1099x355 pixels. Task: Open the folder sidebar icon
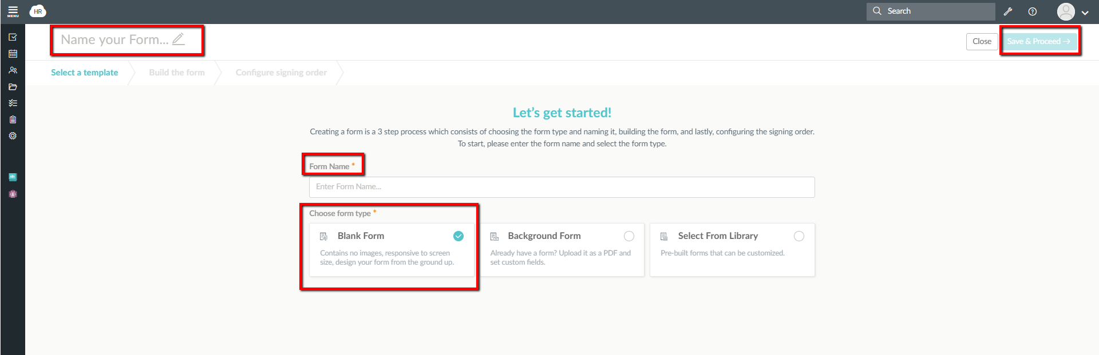click(13, 87)
